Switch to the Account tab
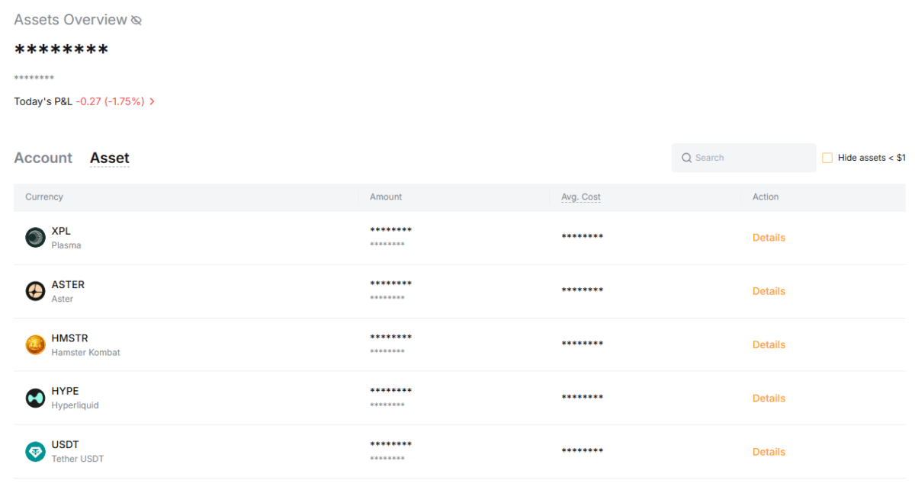915x493 pixels. tap(43, 158)
